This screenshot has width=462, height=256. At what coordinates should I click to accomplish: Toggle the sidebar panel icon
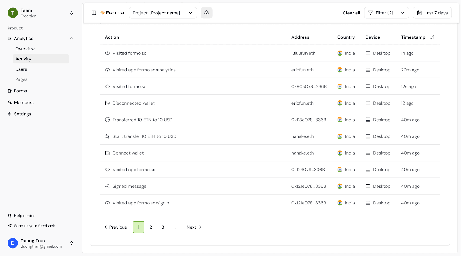click(x=94, y=13)
